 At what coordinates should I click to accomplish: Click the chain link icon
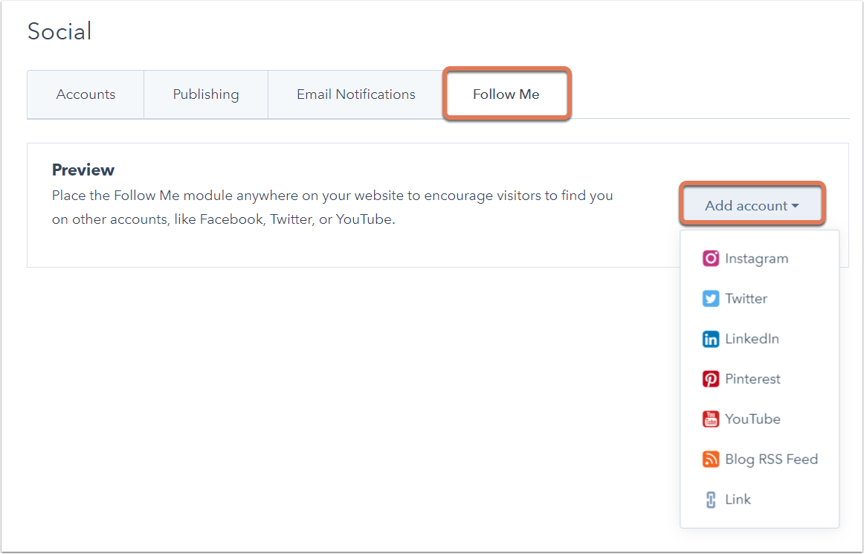[x=710, y=499]
